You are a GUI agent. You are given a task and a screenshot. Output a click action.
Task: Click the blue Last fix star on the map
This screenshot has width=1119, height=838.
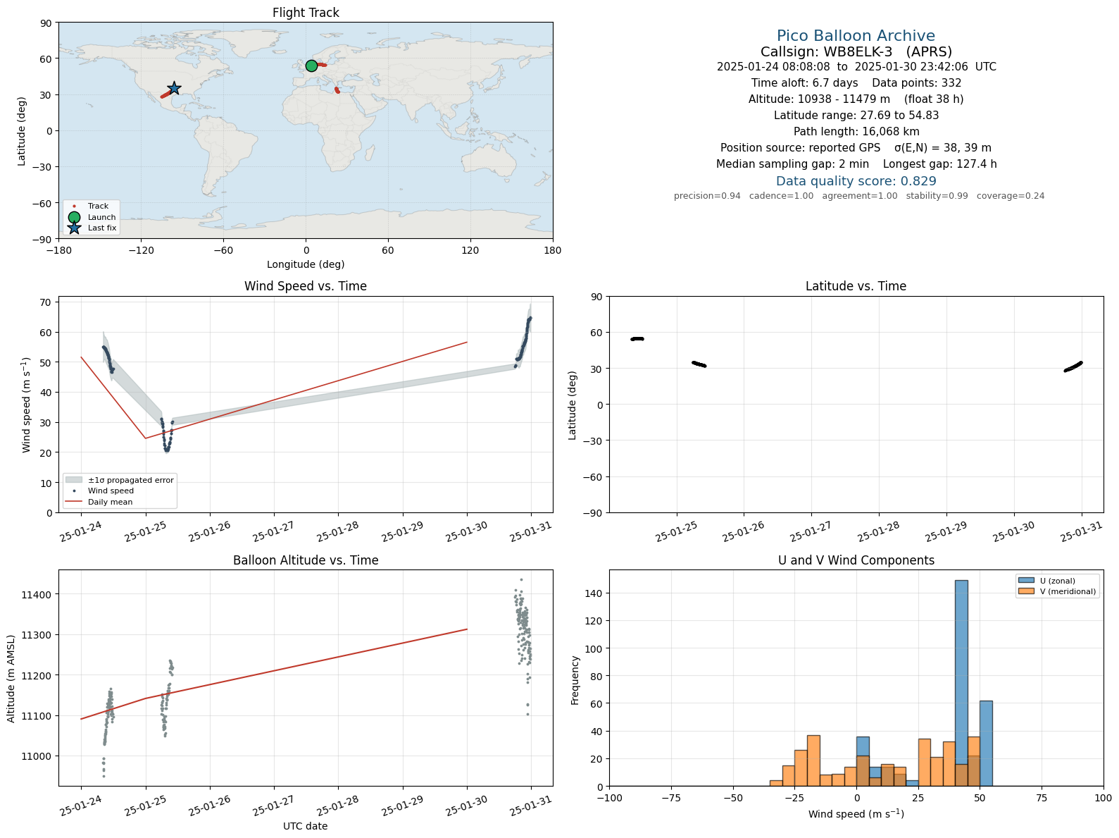tap(174, 88)
